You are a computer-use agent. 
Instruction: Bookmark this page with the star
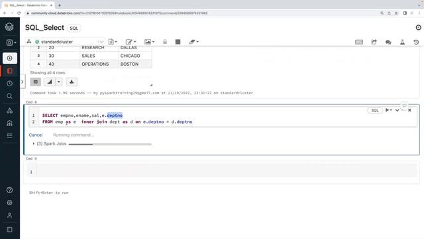(396, 13)
